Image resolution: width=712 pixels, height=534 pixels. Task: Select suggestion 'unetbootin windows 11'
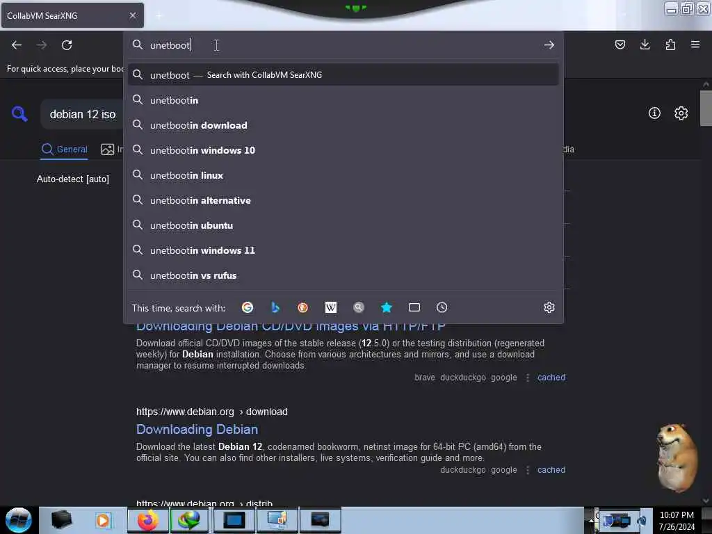[343, 250]
